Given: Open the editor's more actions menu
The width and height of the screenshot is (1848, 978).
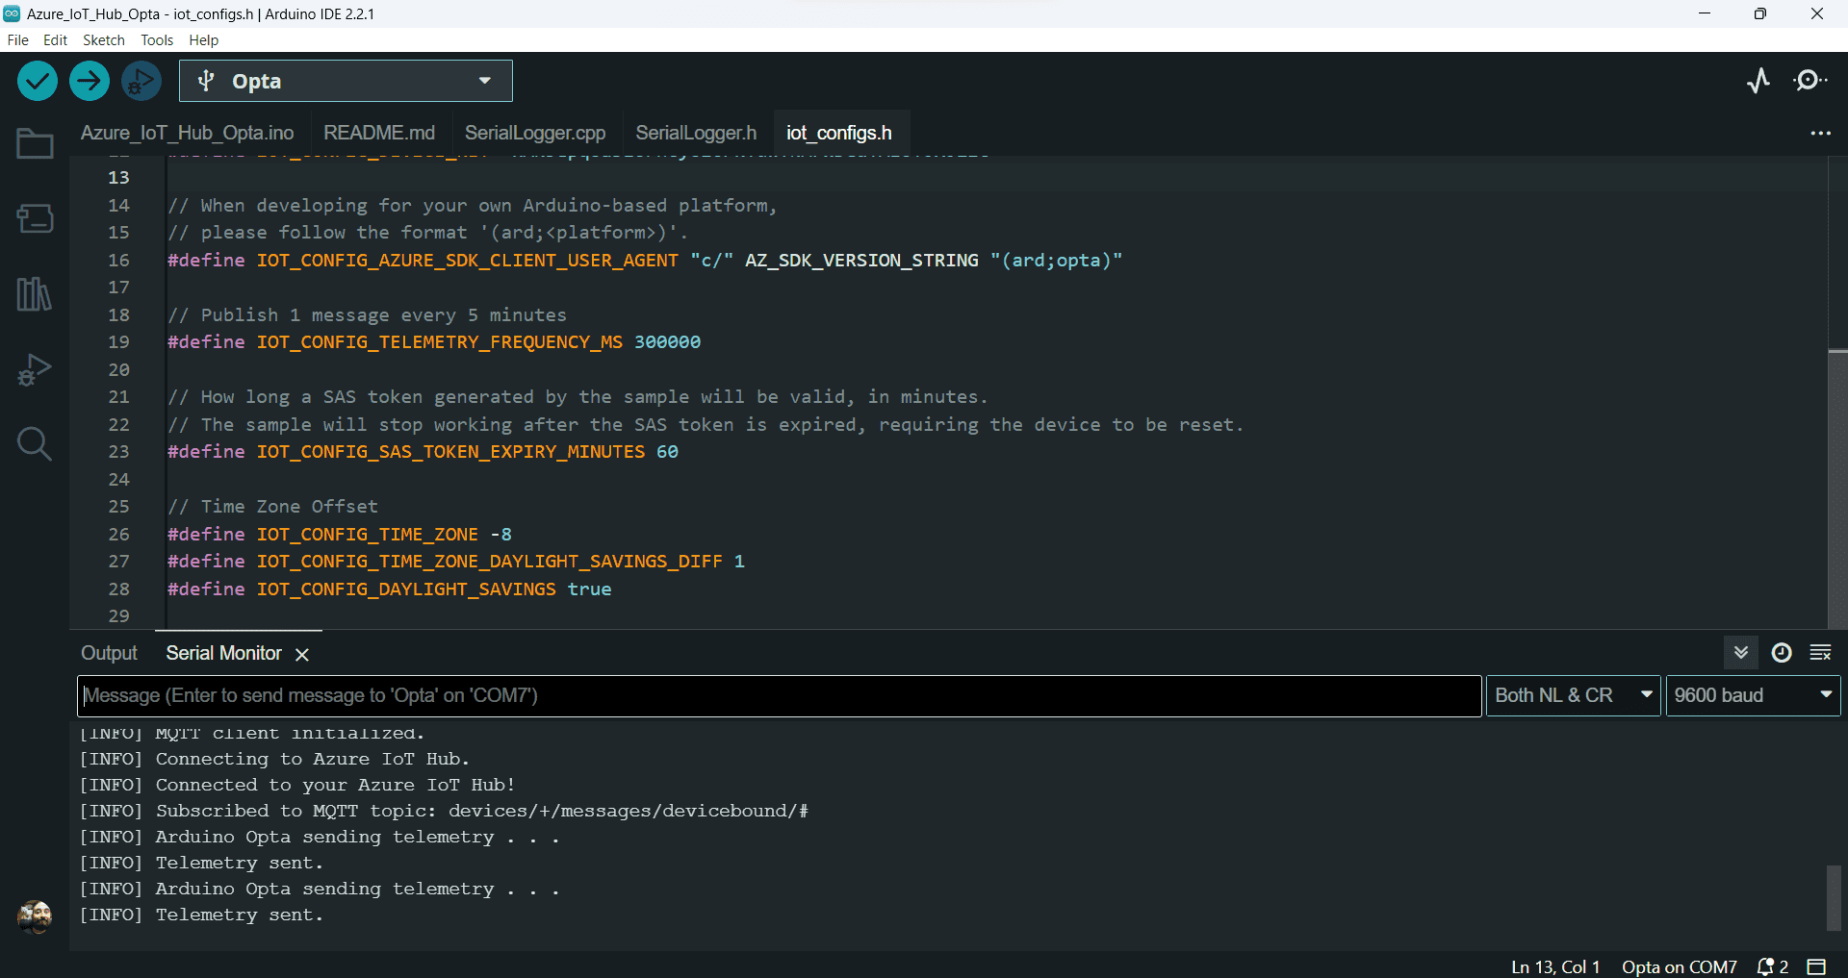Looking at the screenshot, I should point(1822,134).
